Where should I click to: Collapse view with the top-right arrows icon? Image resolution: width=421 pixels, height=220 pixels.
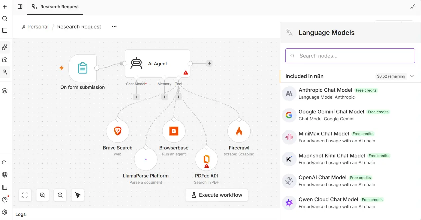(x=413, y=7)
